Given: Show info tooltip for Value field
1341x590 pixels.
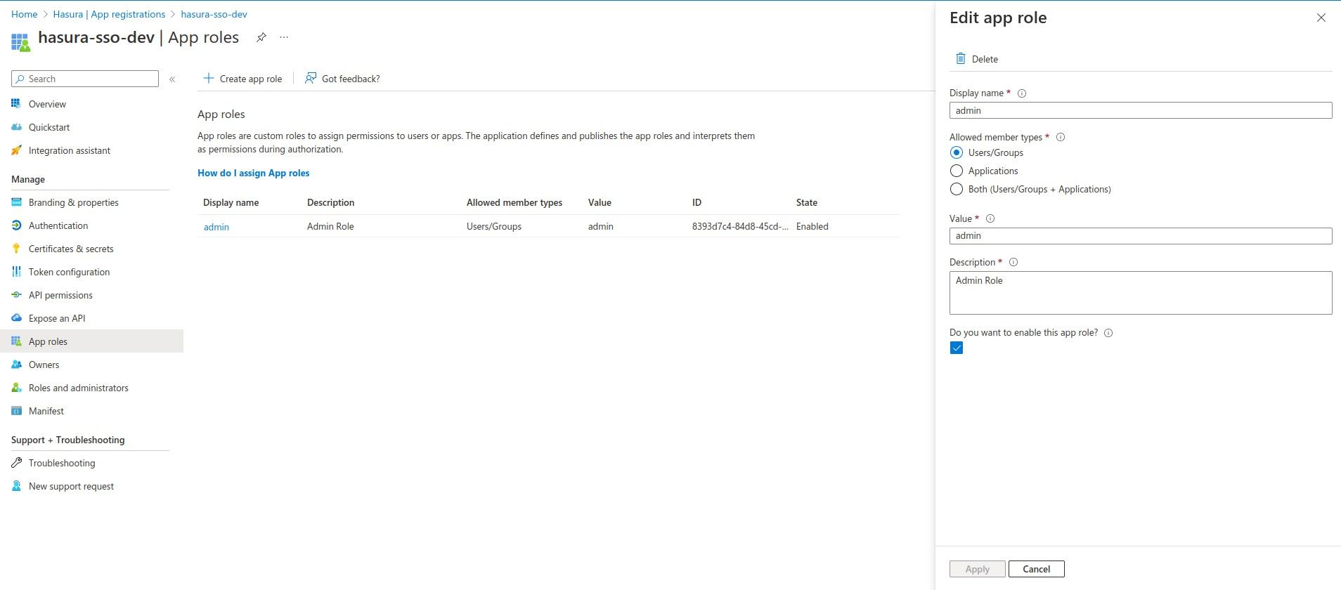Looking at the screenshot, I should click(x=990, y=219).
